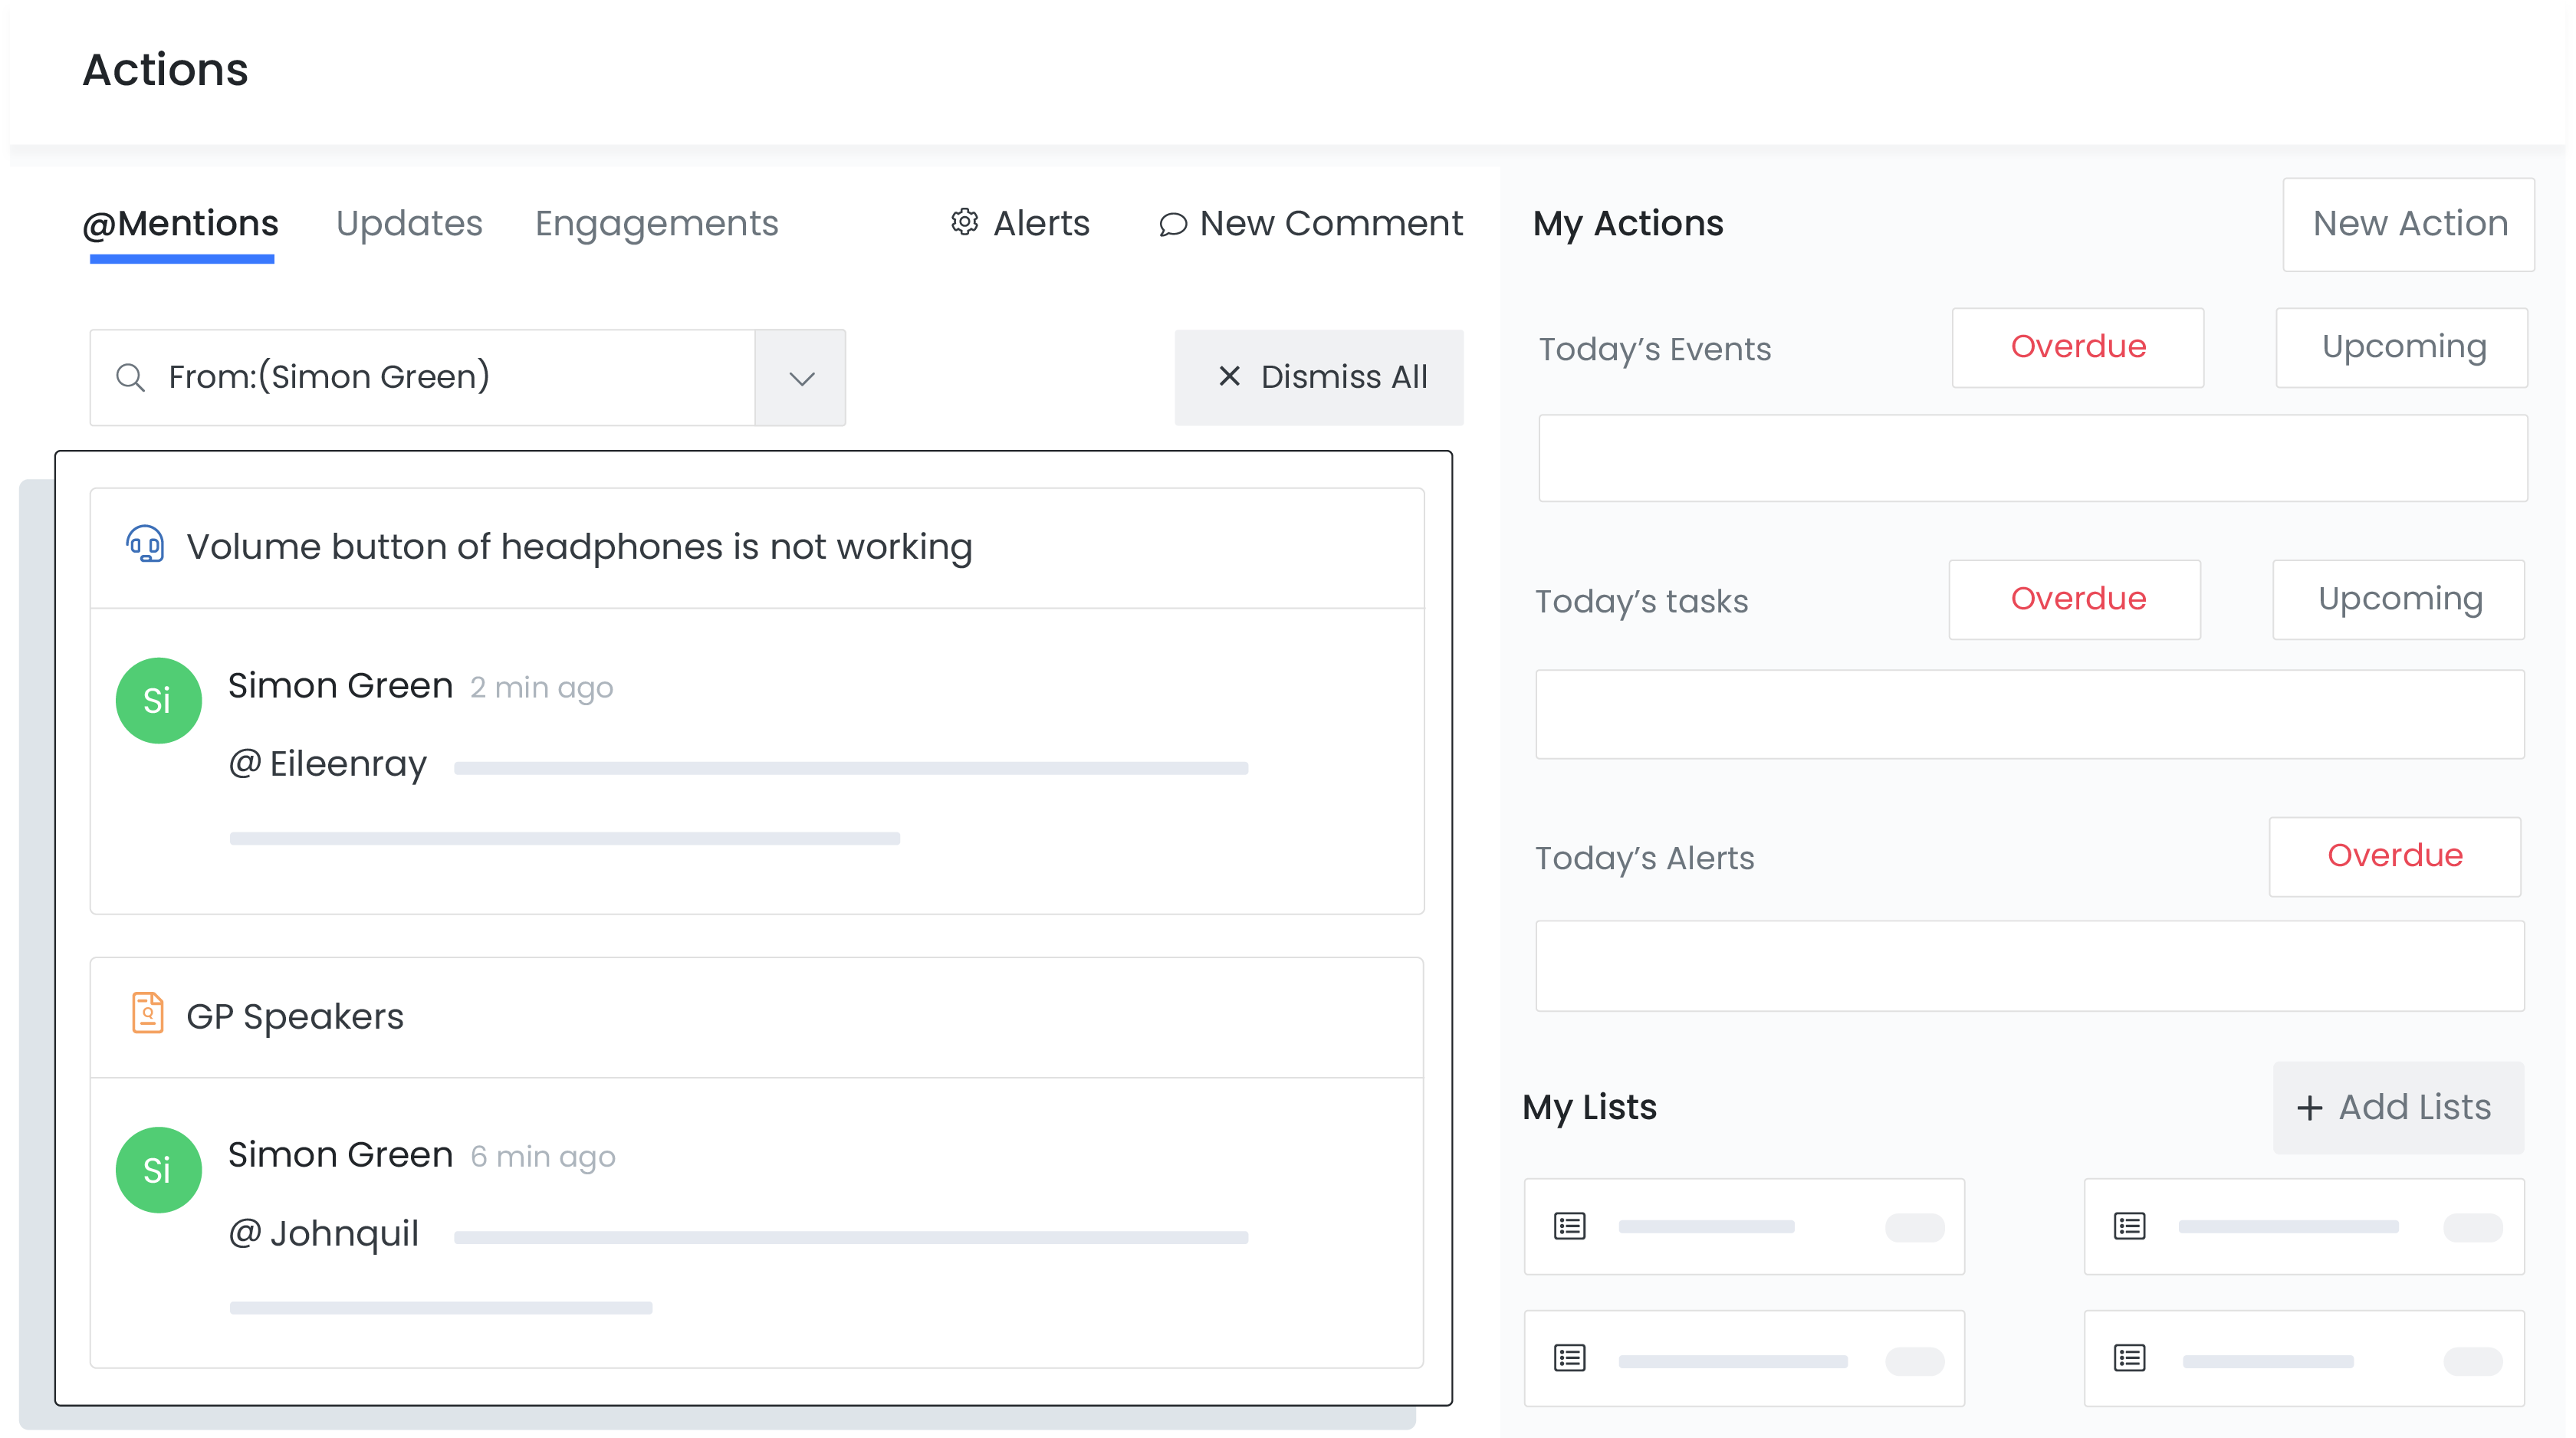Screen dimensions: 2576x1438
Task: Expand the From filter dropdown chevron
Action: 801,378
